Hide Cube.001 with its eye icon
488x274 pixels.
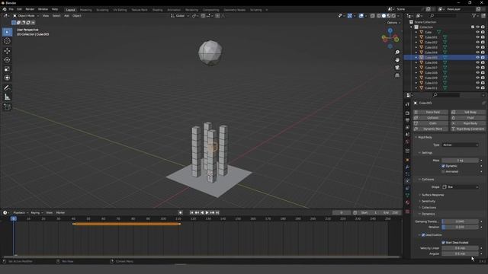[477, 37]
